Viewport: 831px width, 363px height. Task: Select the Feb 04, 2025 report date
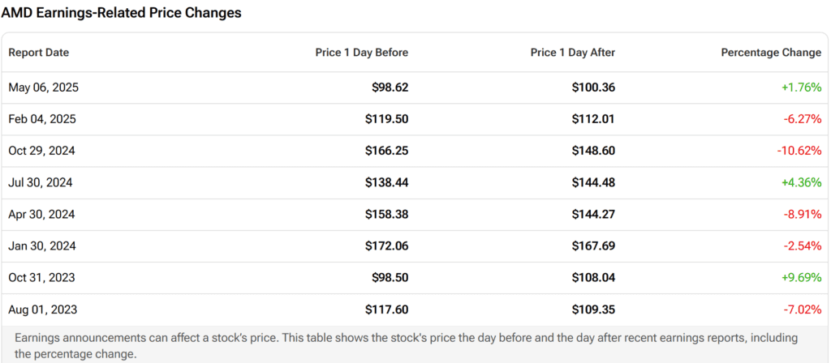pyautogui.click(x=42, y=119)
